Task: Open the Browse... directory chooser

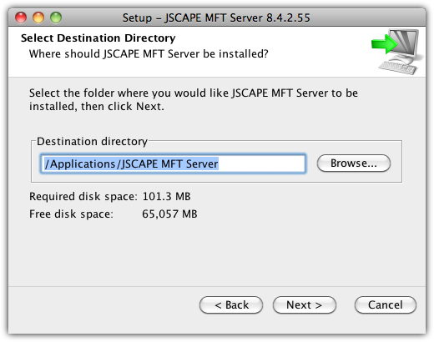Action: tap(354, 163)
